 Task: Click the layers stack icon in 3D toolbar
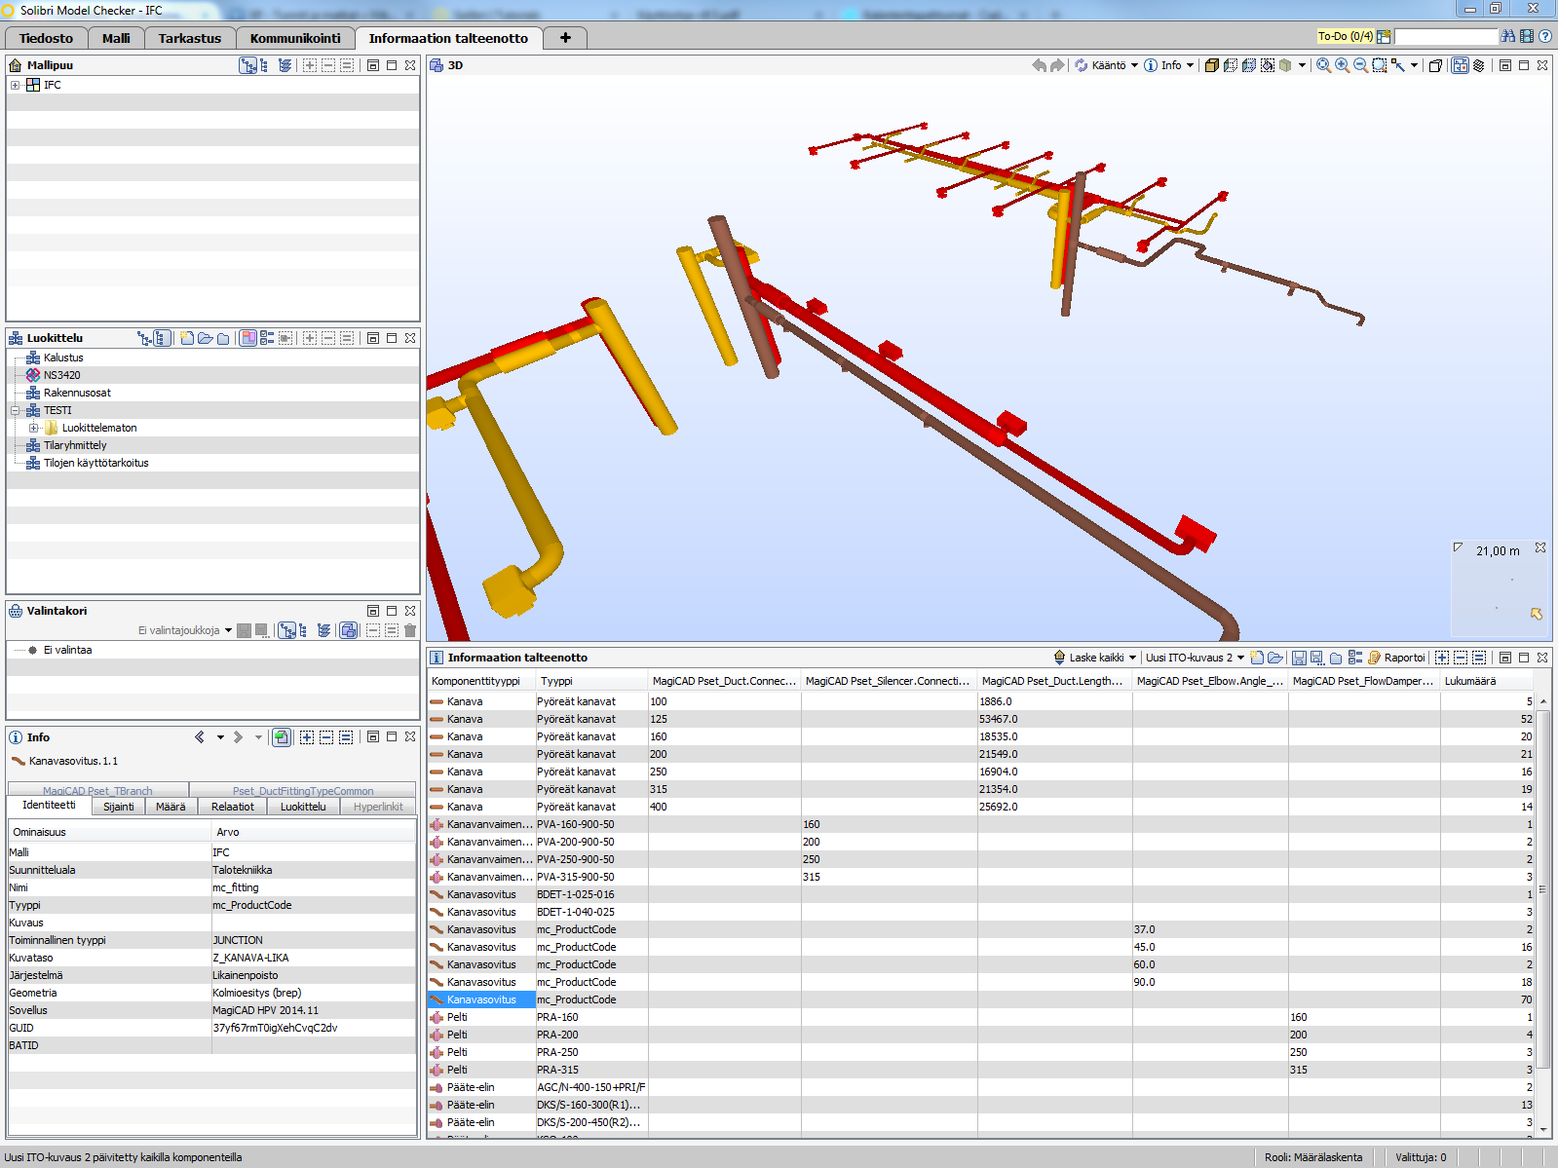click(1478, 65)
